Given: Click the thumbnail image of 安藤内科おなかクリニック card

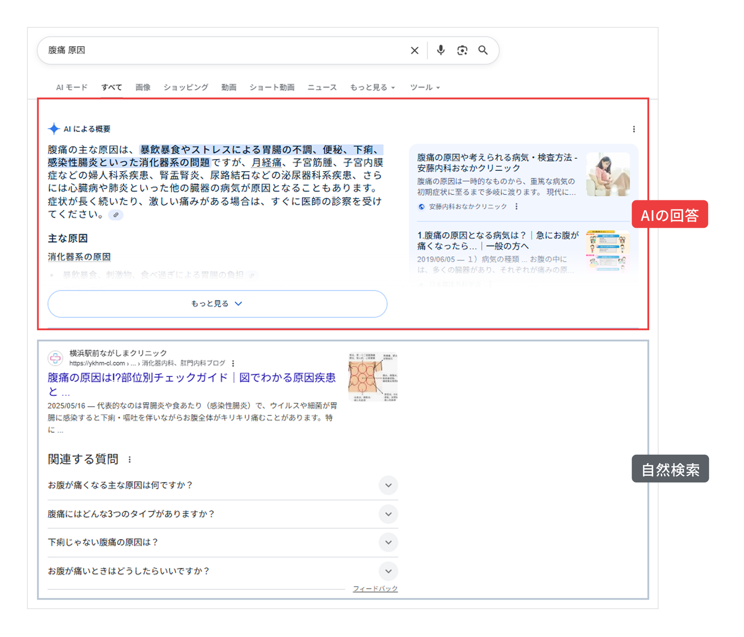Looking at the screenshot, I should pos(607,174).
